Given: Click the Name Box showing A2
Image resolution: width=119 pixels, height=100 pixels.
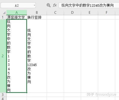Looking at the screenshot, I should (x=18, y=5).
